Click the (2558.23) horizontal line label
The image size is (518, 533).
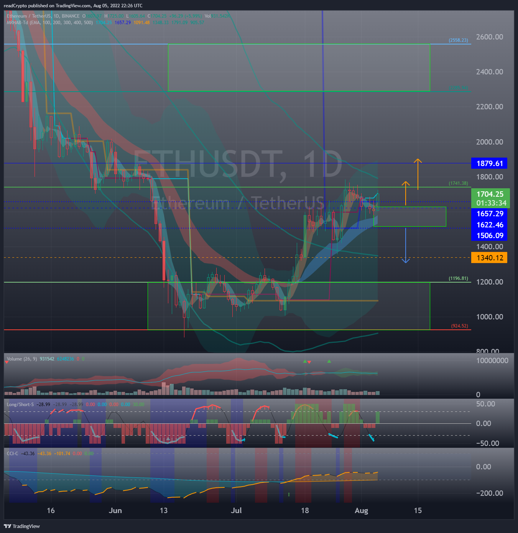tap(459, 40)
